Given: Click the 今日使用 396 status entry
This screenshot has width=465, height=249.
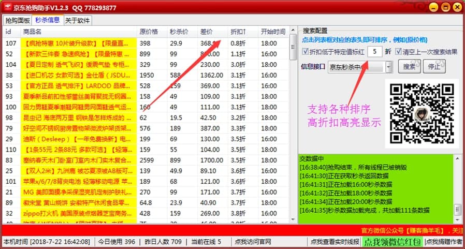Looking at the screenshot, I should [x=117, y=242].
